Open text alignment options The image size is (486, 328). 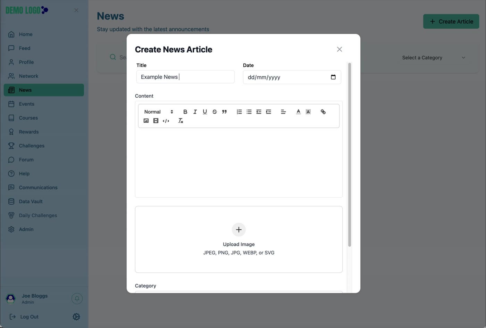(x=283, y=112)
